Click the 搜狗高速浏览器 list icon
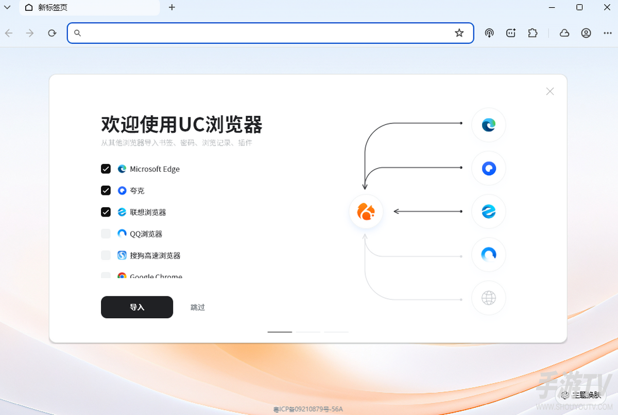Image resolution: width=618 pixels, height=415 pixels. click(122, 255)
